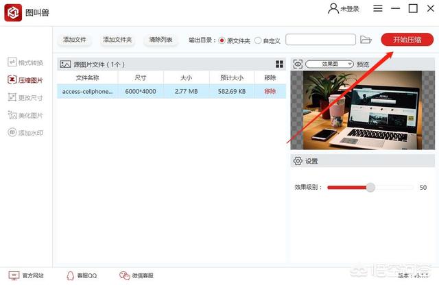Click the preview eye icon
The width and height of the screenshot is (439, 285).
click(x=298, y=64)
